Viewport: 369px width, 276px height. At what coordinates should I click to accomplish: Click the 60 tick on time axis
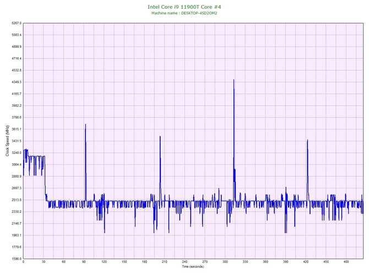[63, 262]
